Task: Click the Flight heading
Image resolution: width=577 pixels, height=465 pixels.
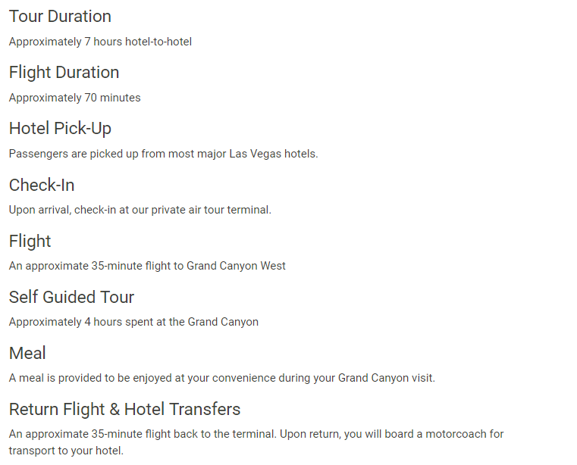Action: 30,242
